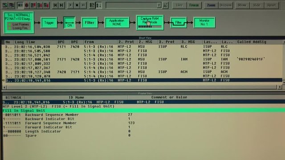Click the Losing Frm. indicator LED

(x=9, y=28)
